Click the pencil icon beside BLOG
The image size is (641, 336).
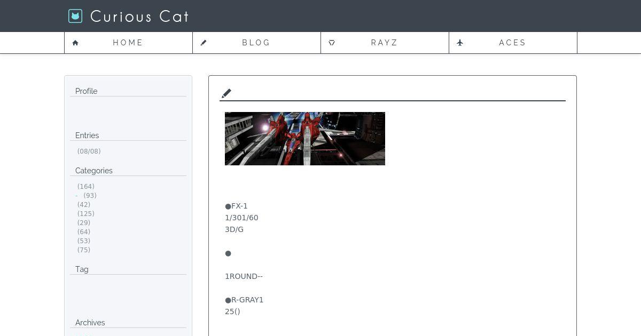pyautogui.click(x=204, y=43)
